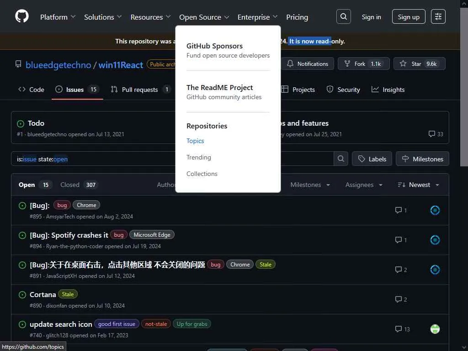Open the Projects tab
This screenshot has width=468, height=351.
pos(298,90)
